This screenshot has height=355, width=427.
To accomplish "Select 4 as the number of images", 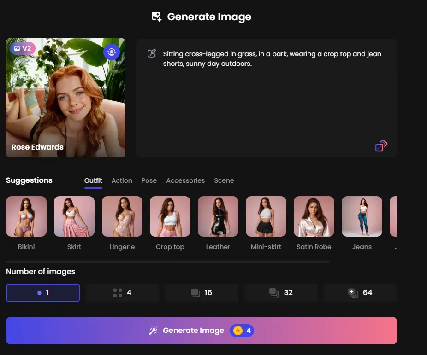I will pos(122,292).
